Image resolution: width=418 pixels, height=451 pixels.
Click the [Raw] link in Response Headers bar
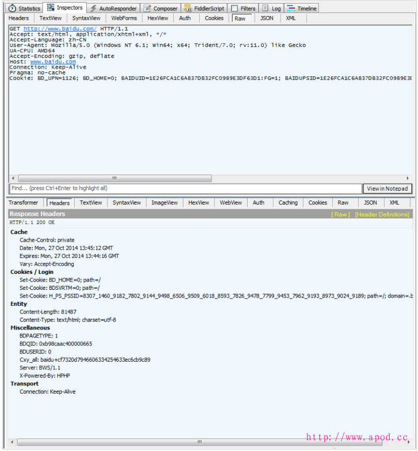341,214
